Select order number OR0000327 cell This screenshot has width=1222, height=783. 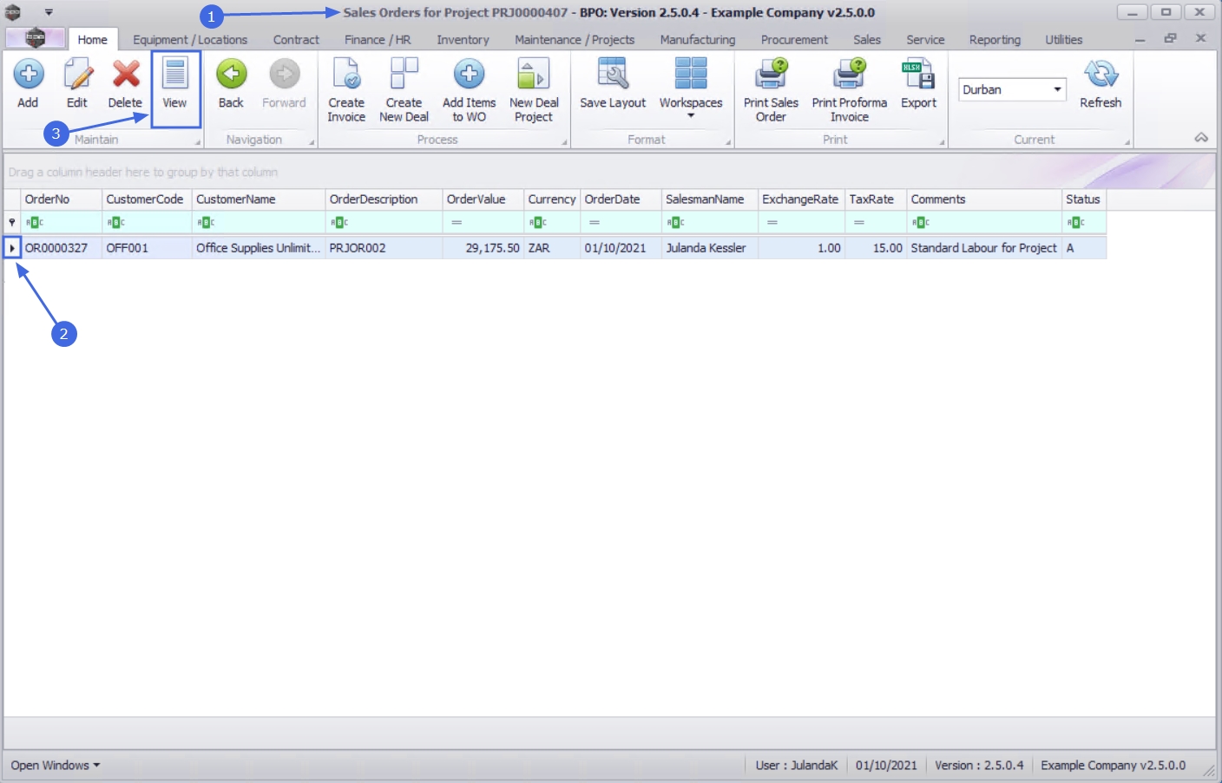point(62,248)
